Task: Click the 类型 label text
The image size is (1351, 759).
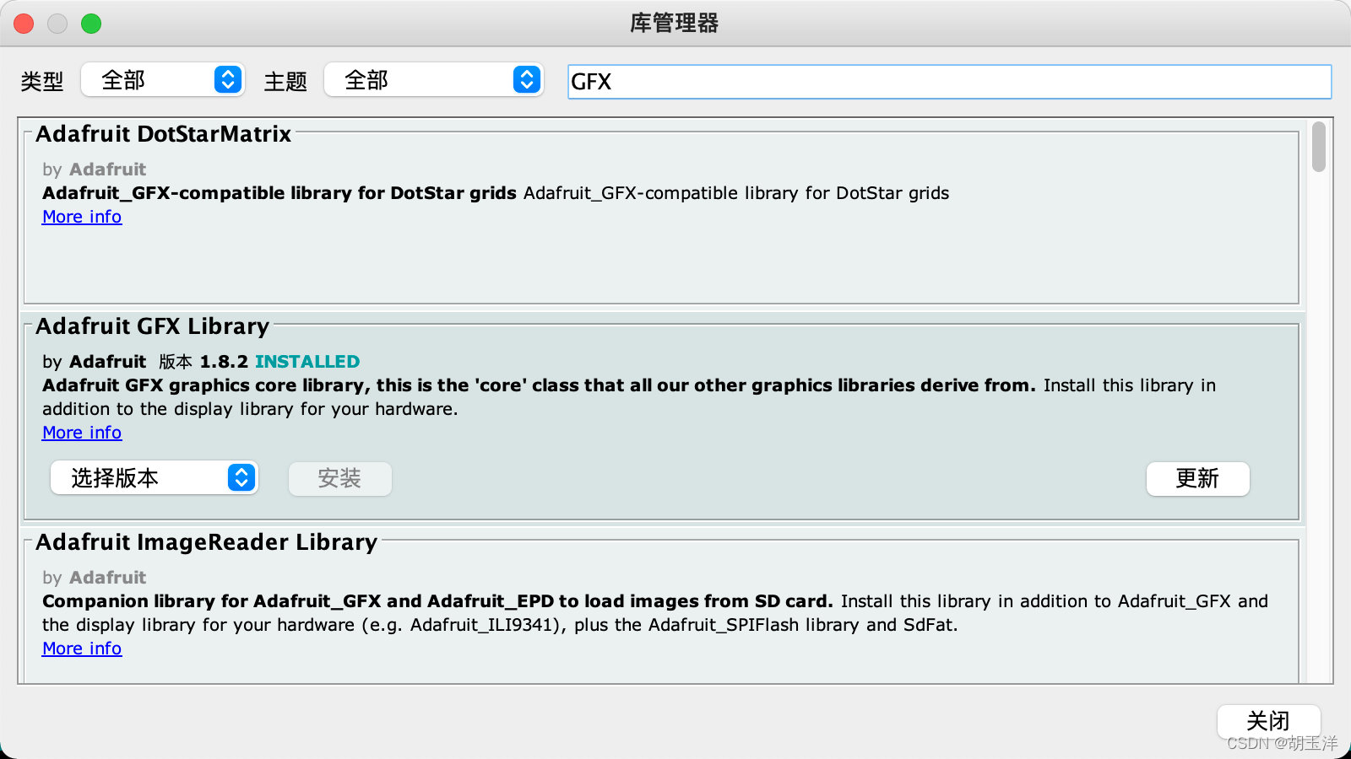Action: [42, 82]
